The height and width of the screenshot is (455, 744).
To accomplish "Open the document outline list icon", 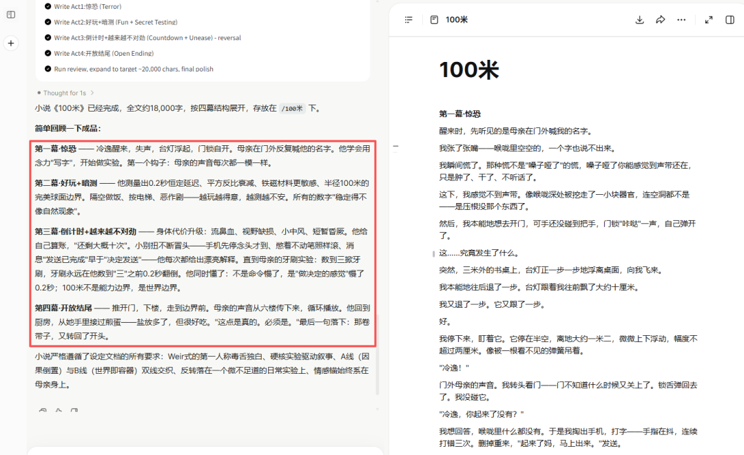I will pos(409,19).
